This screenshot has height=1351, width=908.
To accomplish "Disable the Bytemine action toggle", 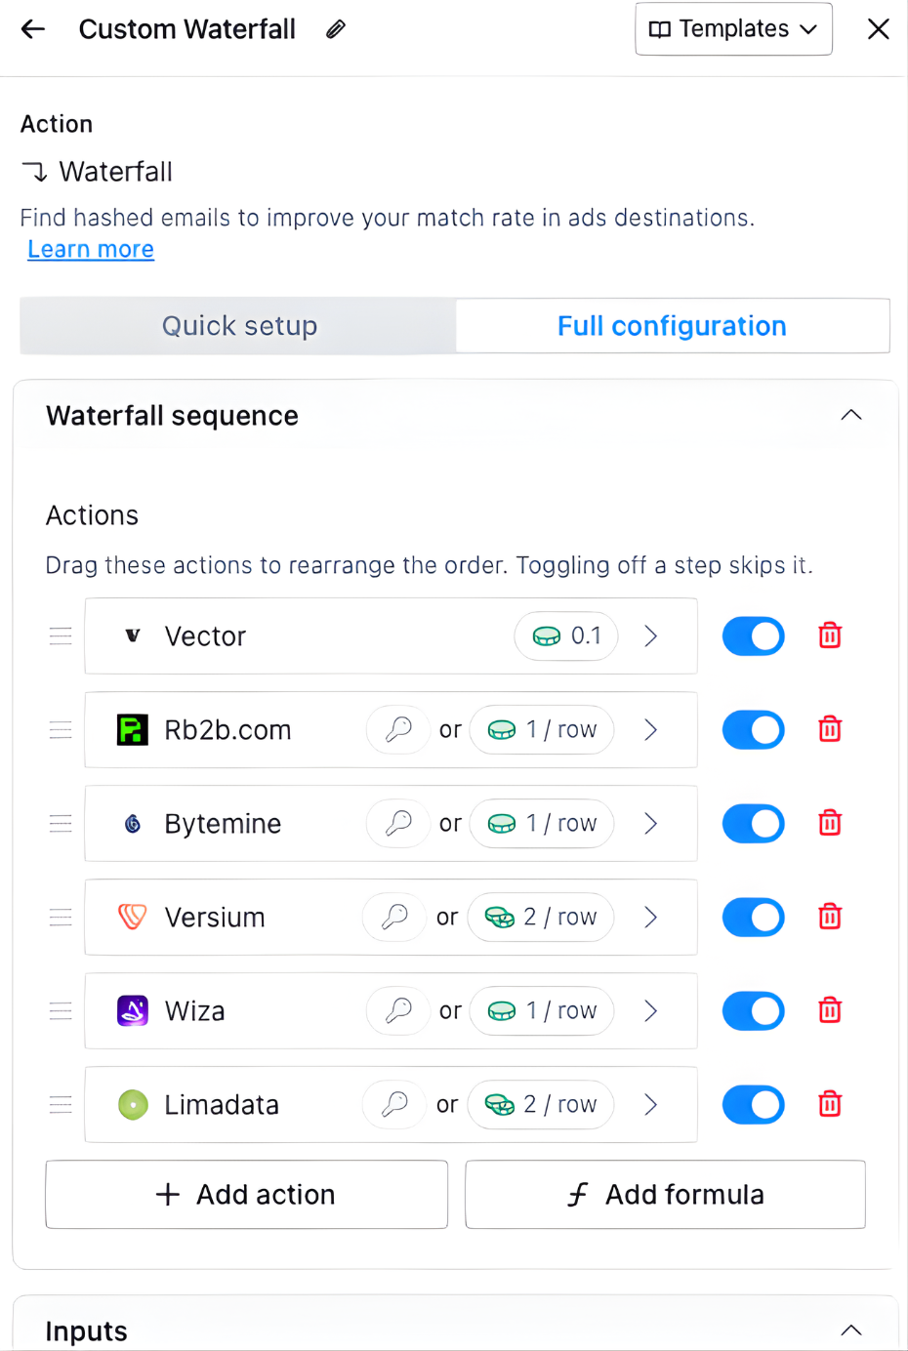I will click(x=753, y=824).
